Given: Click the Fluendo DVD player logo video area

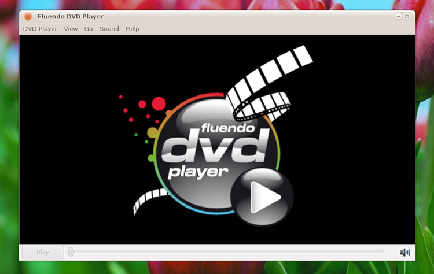Looking at the screenshot, I should pos(217,139).
